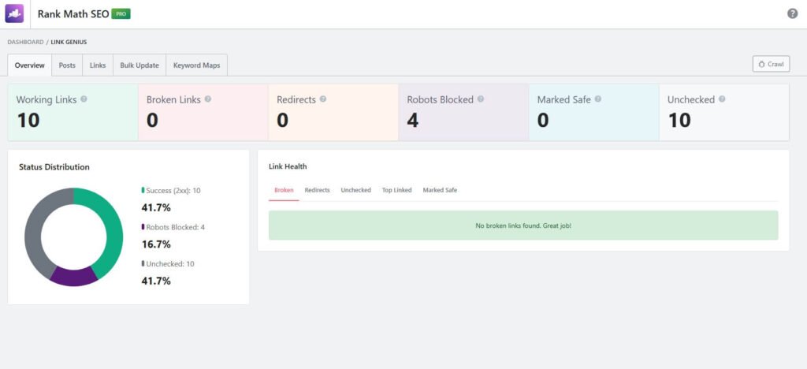Select the Marked Safe tab in Link Health
807x369 pixels.
click(440, 190)
